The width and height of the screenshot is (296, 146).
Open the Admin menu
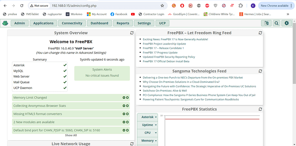click(x=20, y=23)
